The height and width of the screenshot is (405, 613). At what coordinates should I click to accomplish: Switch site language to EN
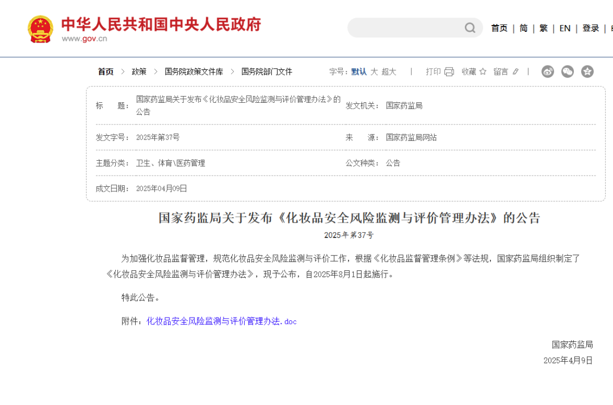pos(565,28)
